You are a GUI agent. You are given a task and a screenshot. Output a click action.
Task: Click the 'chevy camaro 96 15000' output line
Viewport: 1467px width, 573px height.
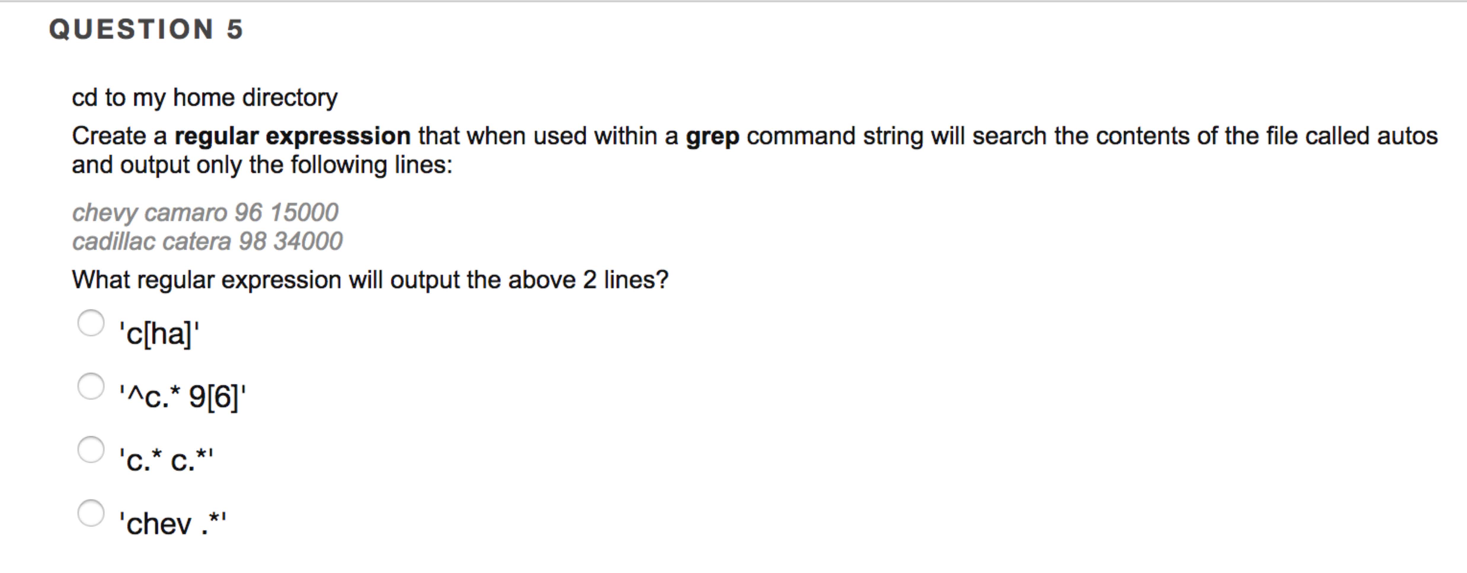[x=205, y=213]
